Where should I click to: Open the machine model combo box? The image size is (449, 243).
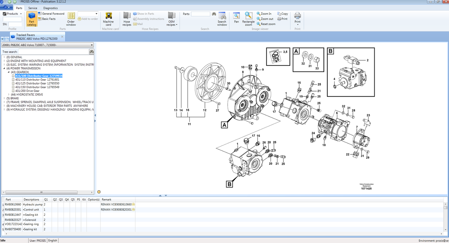point(47,45)
